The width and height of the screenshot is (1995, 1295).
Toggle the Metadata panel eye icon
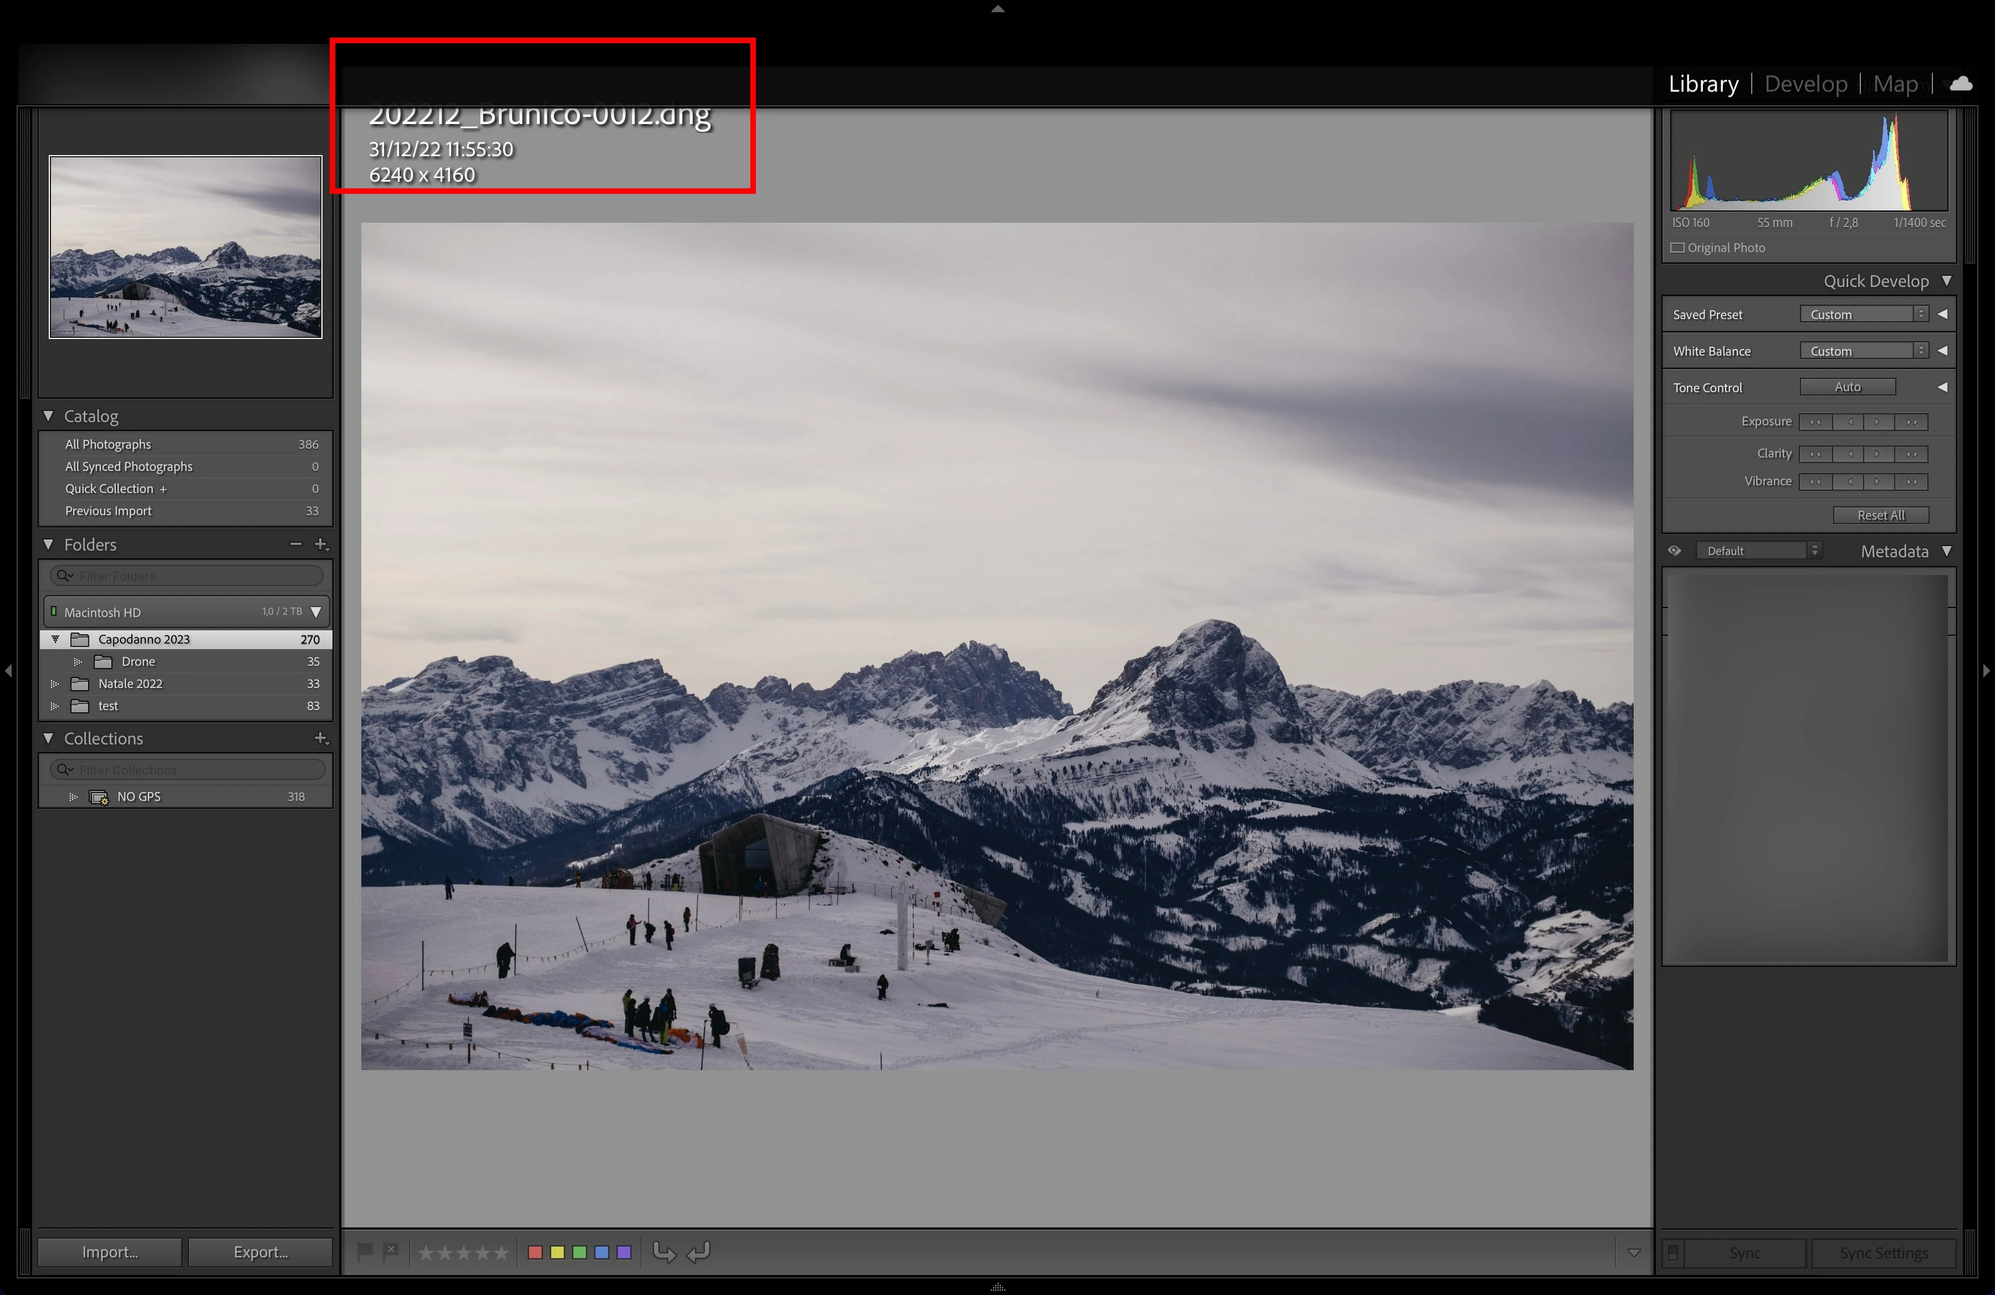(x=1674, y=551)
